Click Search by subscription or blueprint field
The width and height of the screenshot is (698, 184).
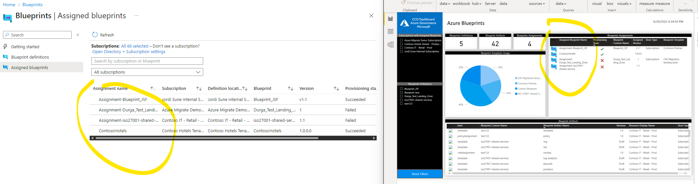[147, 61]
